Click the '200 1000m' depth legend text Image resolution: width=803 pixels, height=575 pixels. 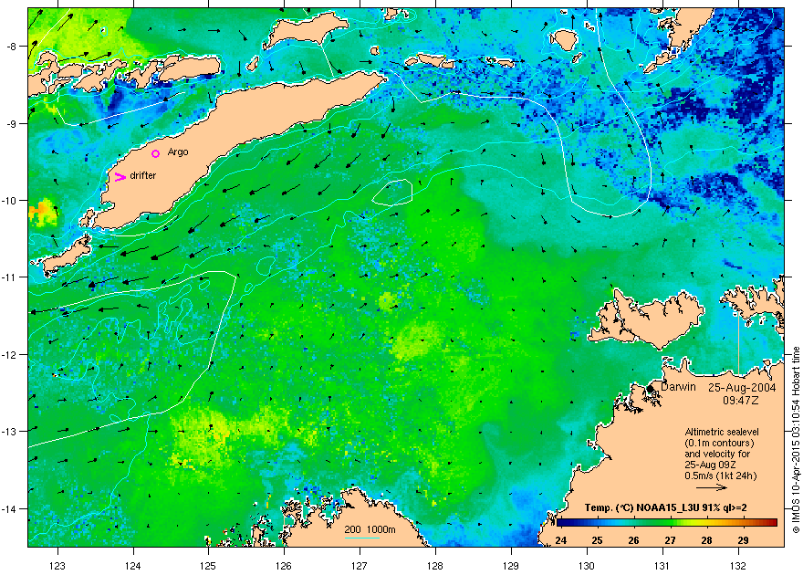click(370, 530)
